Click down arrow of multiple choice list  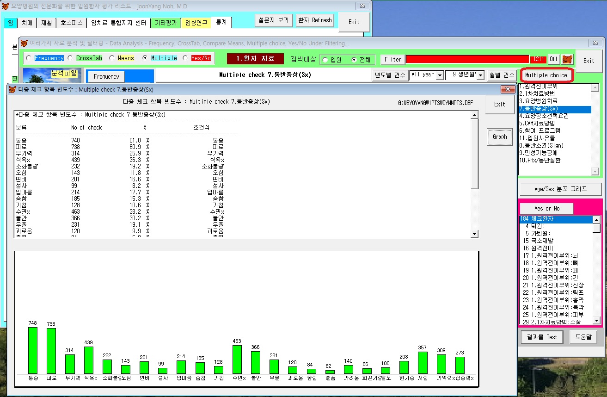pyautogui.click(x=595, y=172)
